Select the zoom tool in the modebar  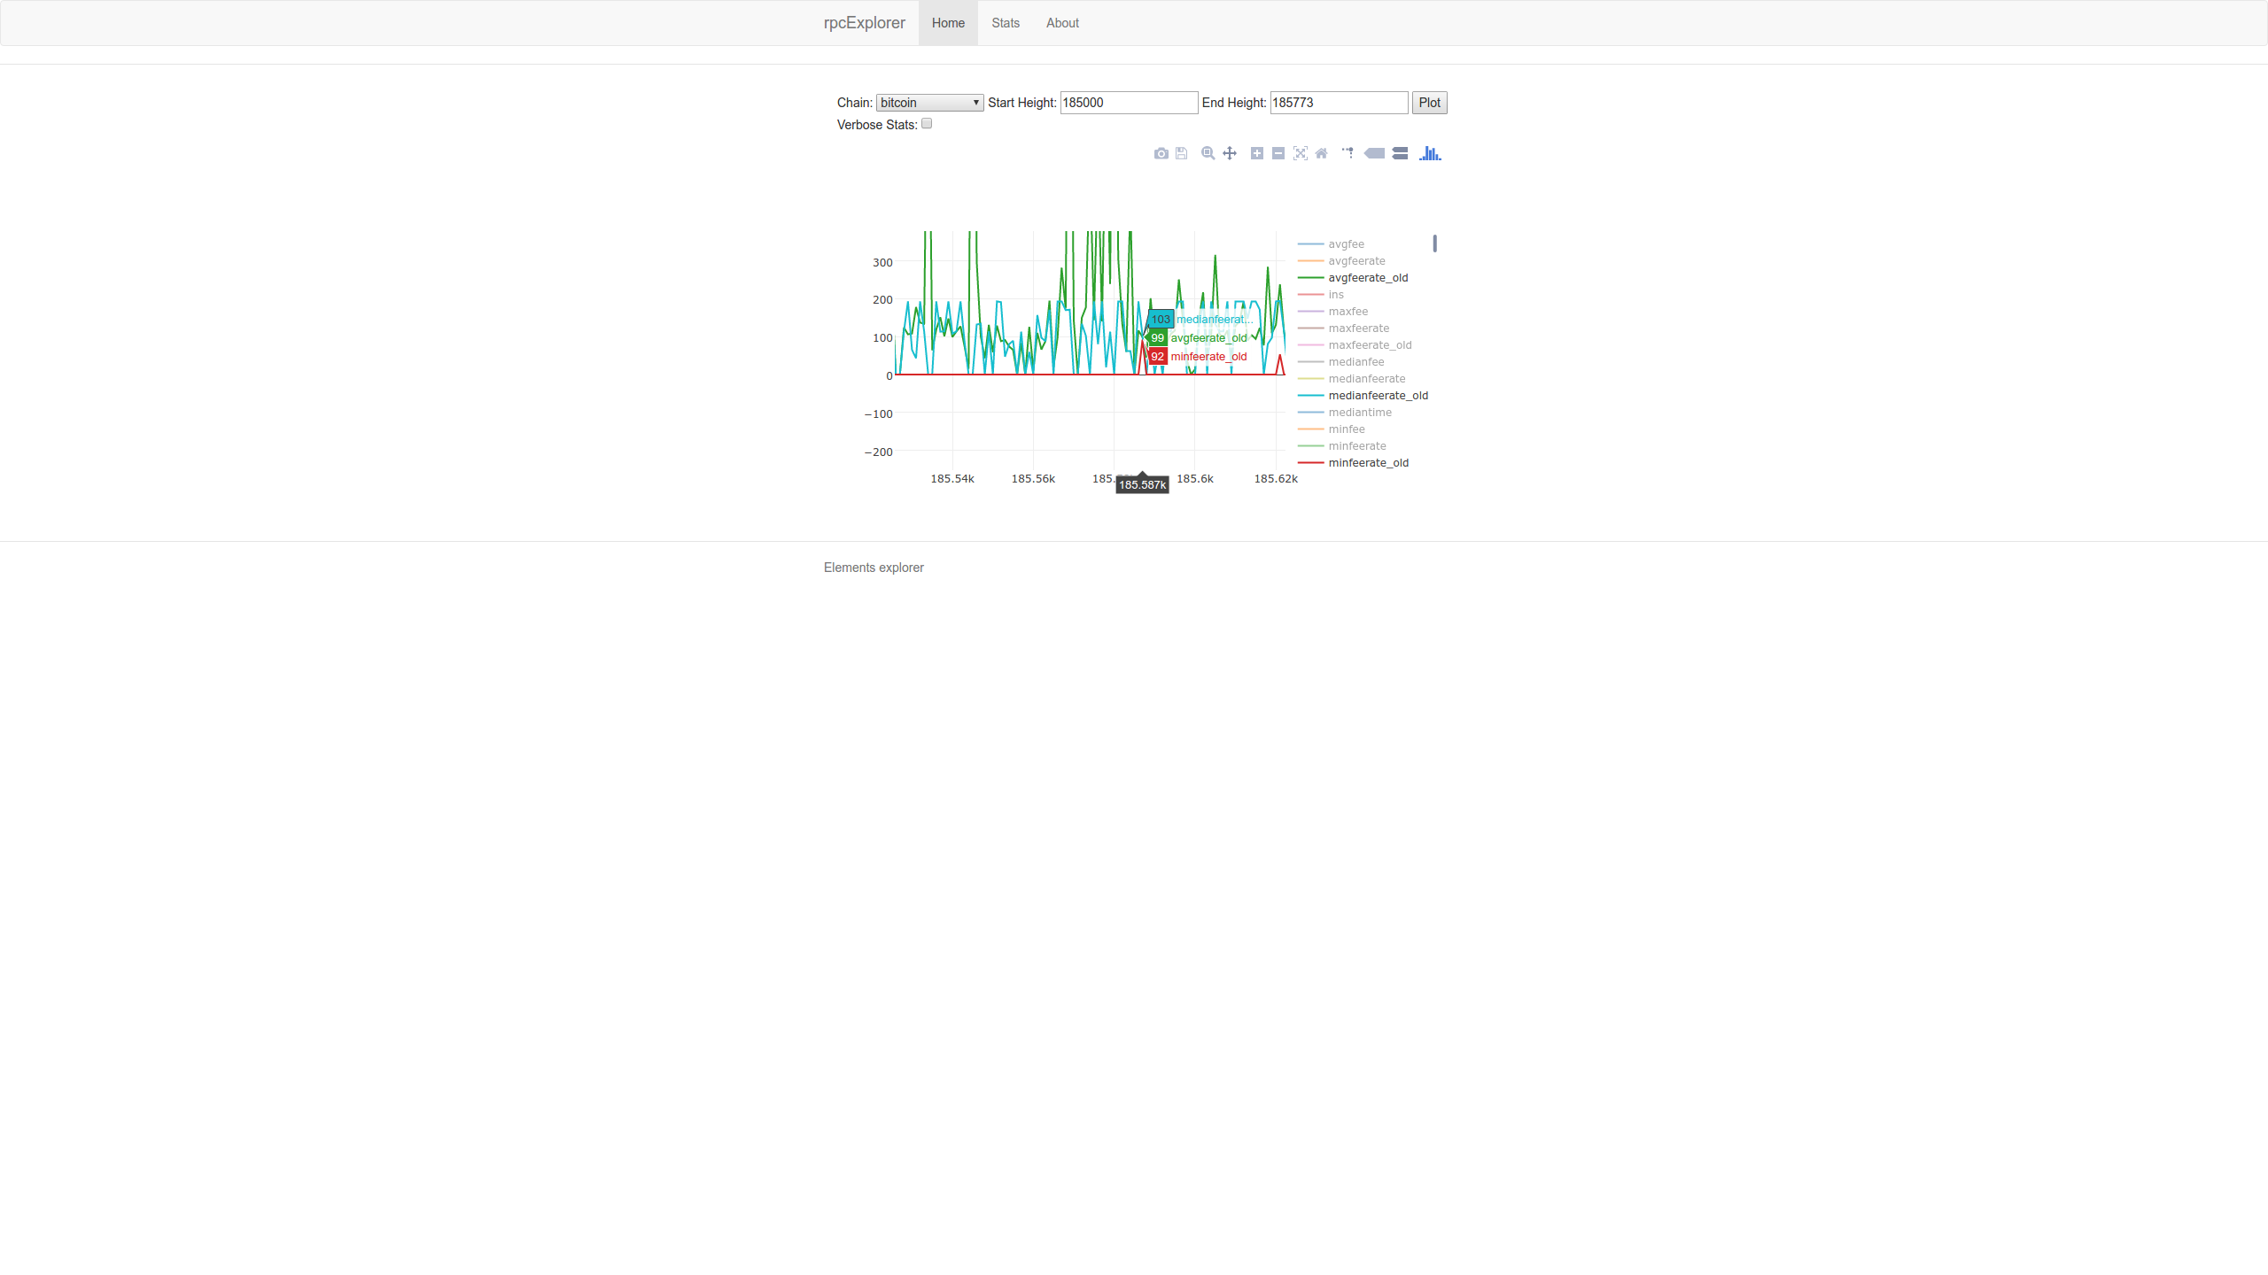coord(1207,152)
